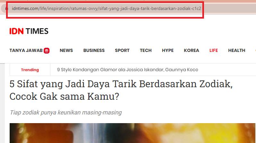
Task: Select the Sport menu item
Action: [122, 50]
